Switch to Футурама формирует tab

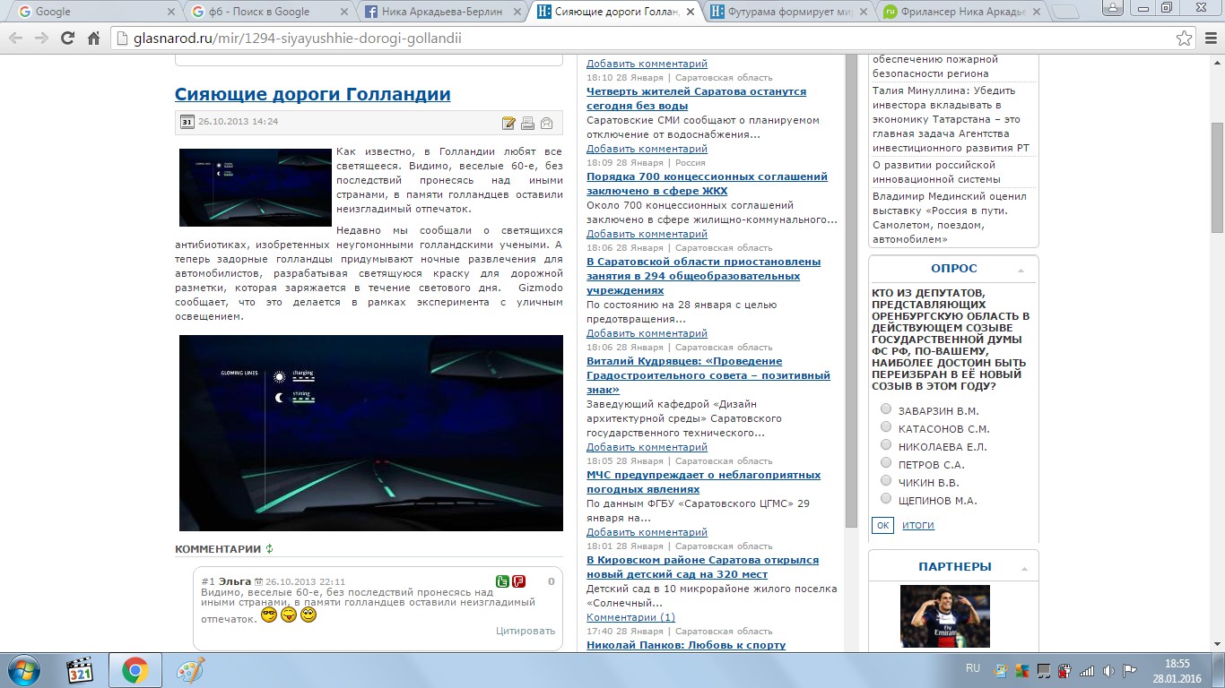coord(786,12)
